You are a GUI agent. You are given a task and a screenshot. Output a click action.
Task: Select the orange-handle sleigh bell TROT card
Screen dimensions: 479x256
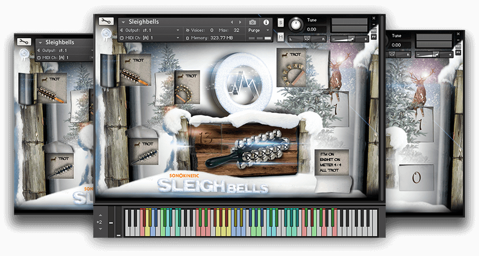pos(135,70)
